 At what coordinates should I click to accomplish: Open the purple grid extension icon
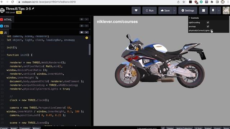click(x=207, y=2)
